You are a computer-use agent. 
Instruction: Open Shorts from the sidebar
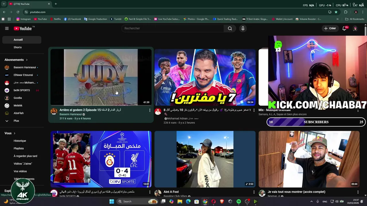(22, 47)
